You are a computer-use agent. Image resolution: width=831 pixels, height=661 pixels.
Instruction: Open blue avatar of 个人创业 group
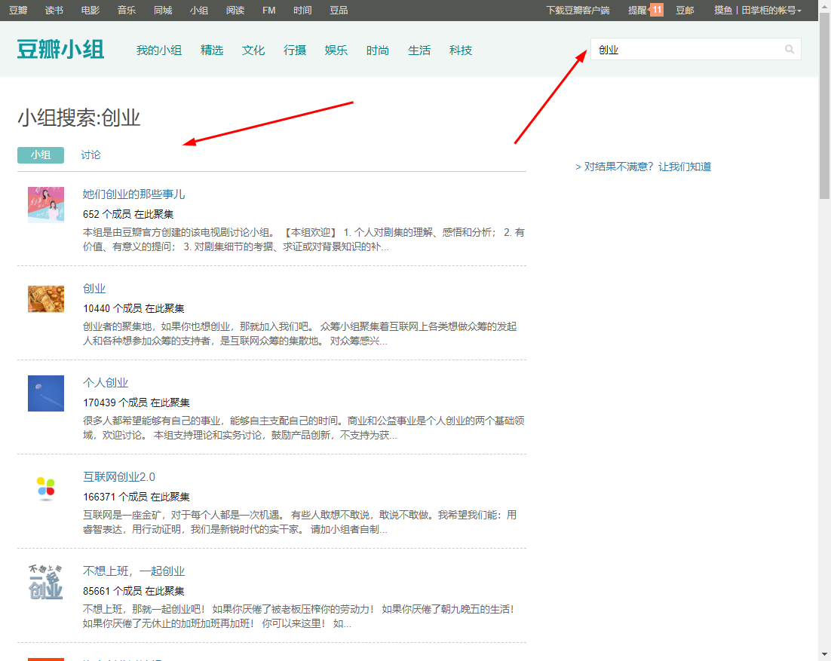[x=46, y=393]
